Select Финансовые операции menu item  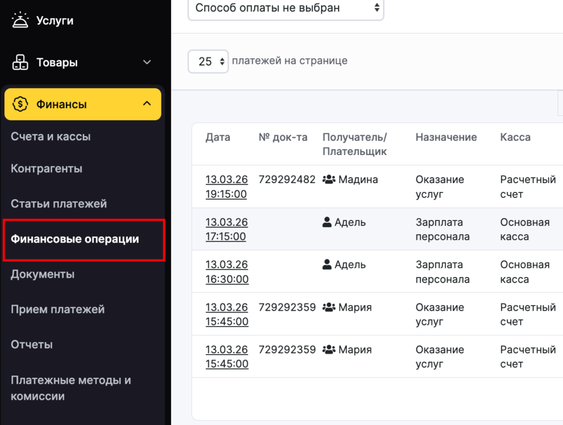coord(75,239)
